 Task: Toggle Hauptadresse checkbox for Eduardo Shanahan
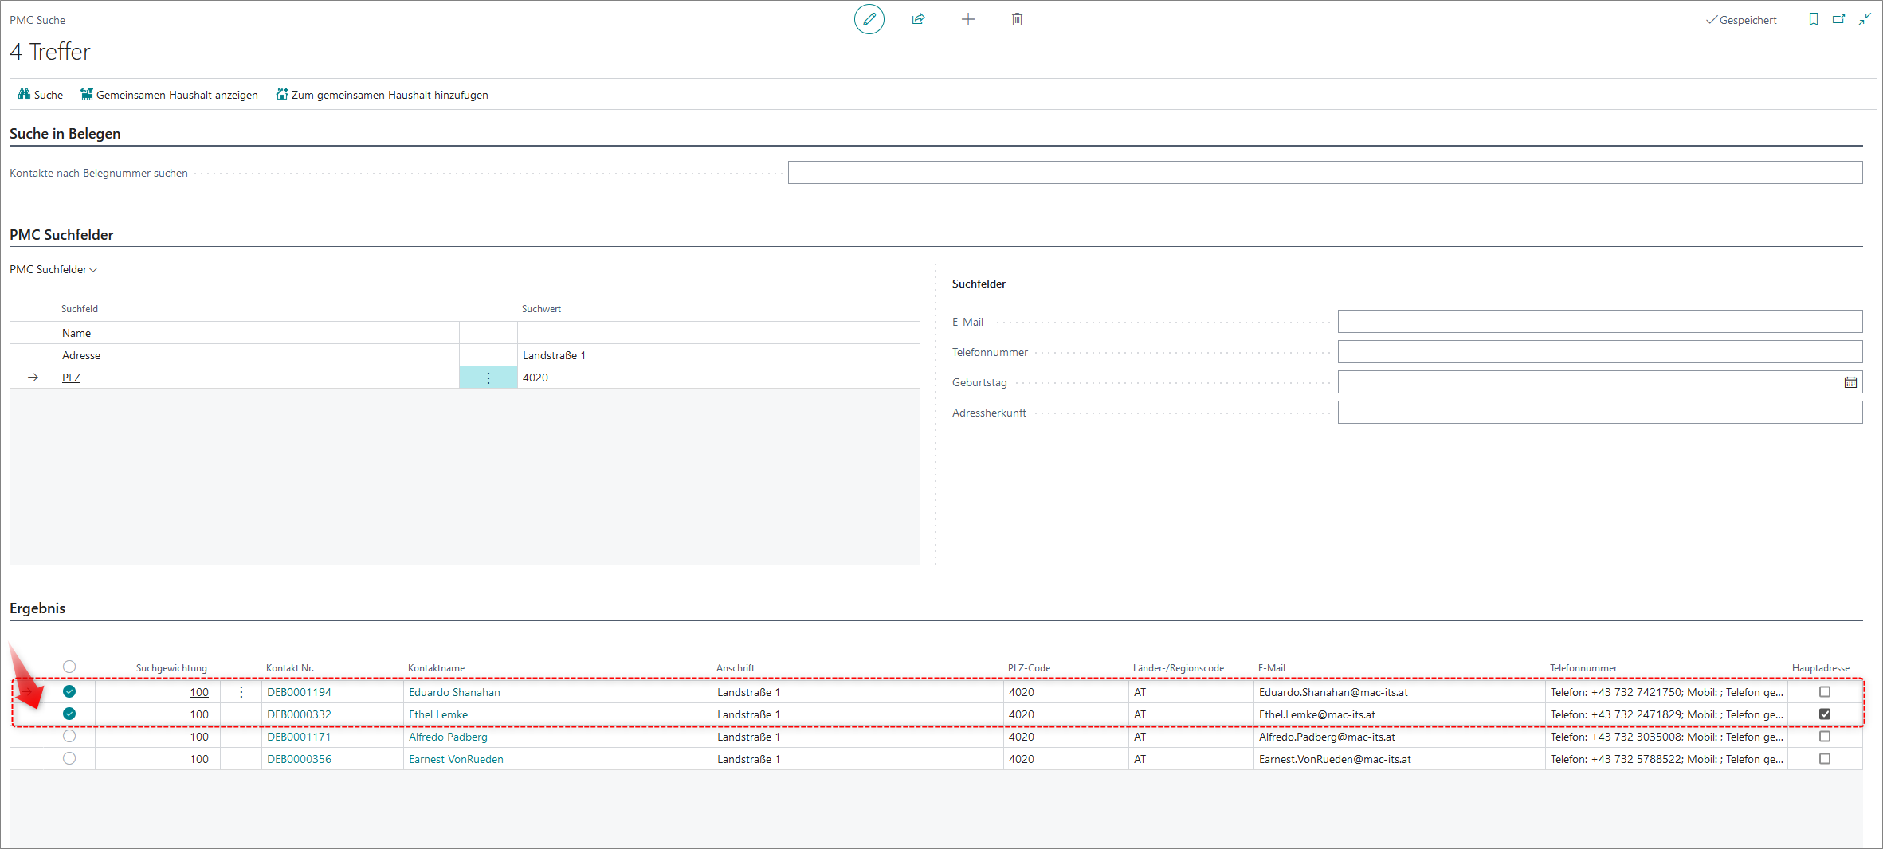coord(1824,692)
